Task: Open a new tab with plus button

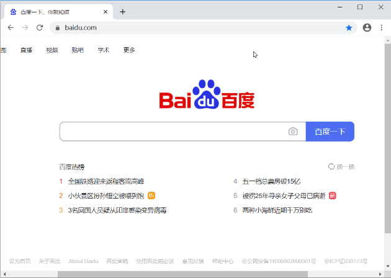Action: 122,12
